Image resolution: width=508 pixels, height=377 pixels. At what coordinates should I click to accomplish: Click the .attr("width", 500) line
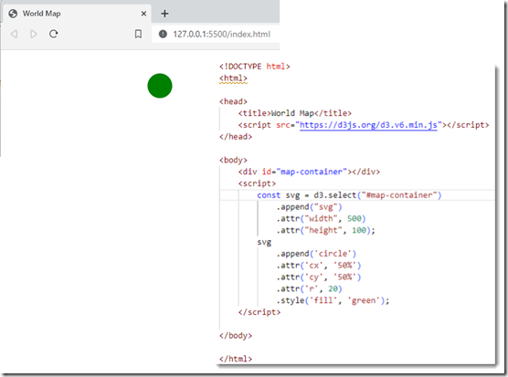coord(321,219)
